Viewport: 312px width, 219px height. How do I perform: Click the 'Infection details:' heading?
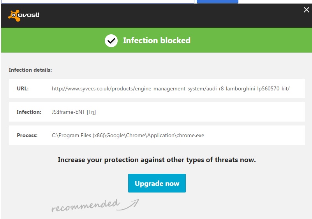pyautogui.click(x=30, y=70)
